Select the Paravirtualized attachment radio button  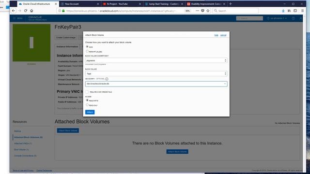[87, 51]
